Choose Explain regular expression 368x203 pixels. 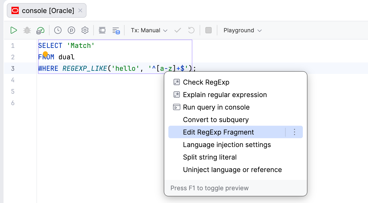236,95
